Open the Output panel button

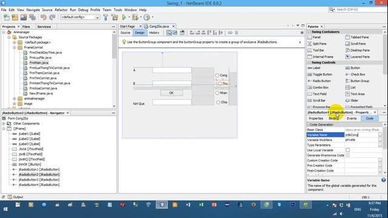[15, 197]
